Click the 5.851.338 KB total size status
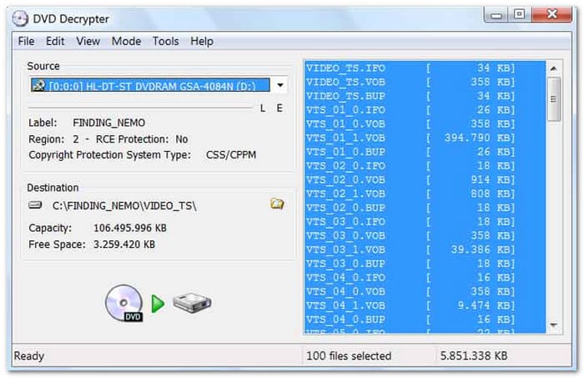Viewport: 584px width, 378px height. 474,356
